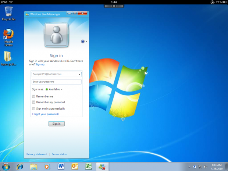The height and width of the screenshot is (171, 228).
Task: Launch Mozilla Firefox from the desktop
Action: click(8, 38)
